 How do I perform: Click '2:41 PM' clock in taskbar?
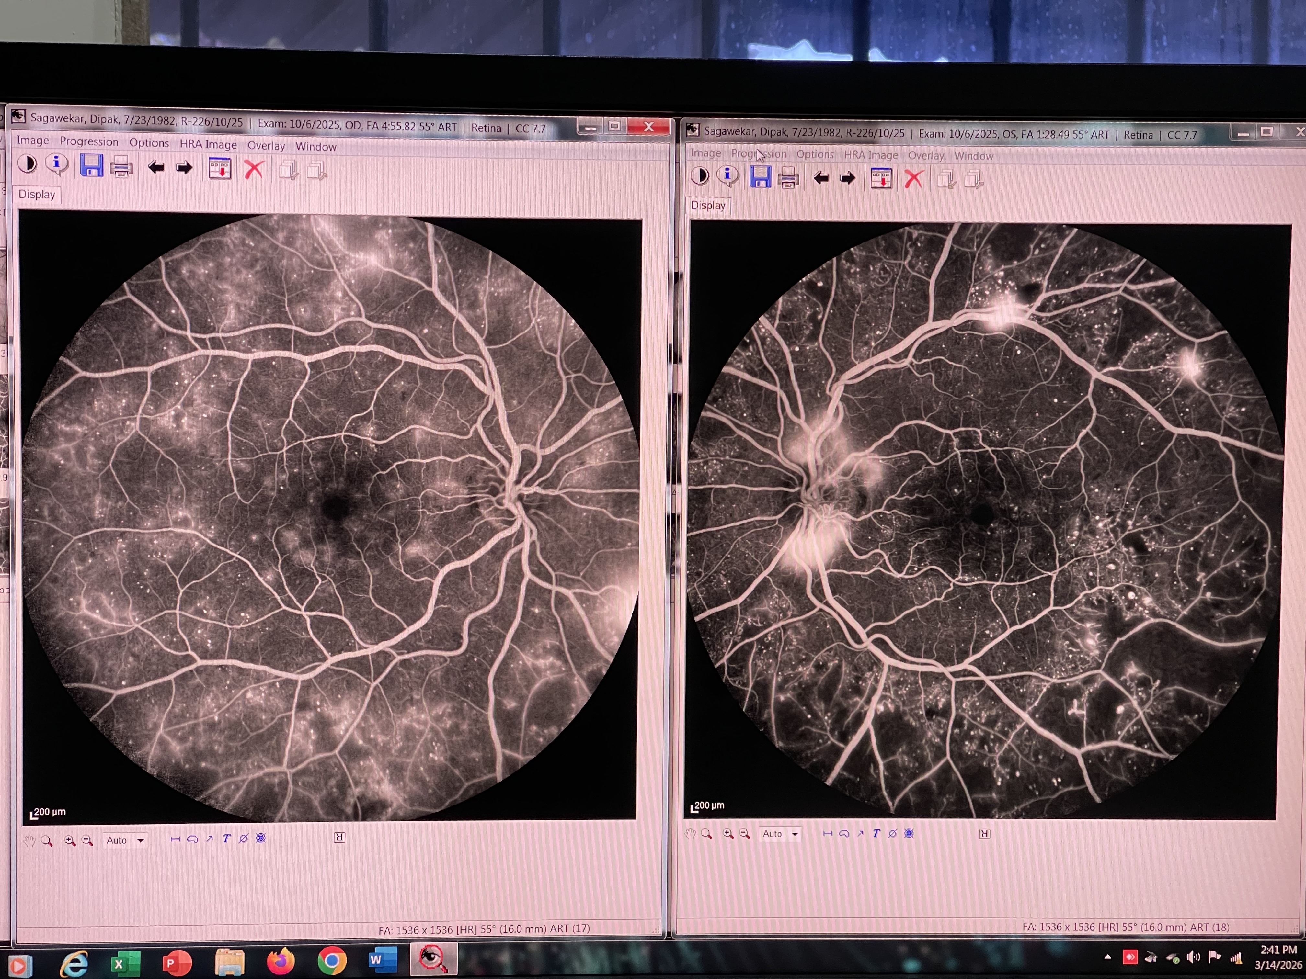click(1279, 949)
